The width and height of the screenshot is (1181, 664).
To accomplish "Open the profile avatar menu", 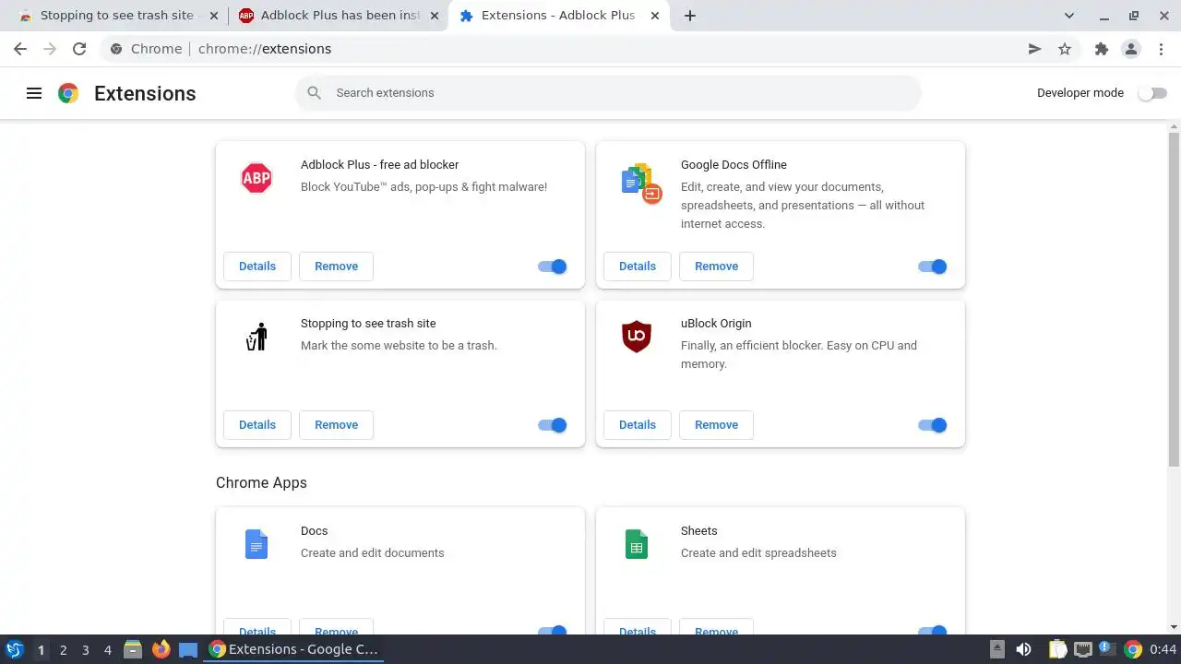I will pyautogui.click(x=1131, y=49).
